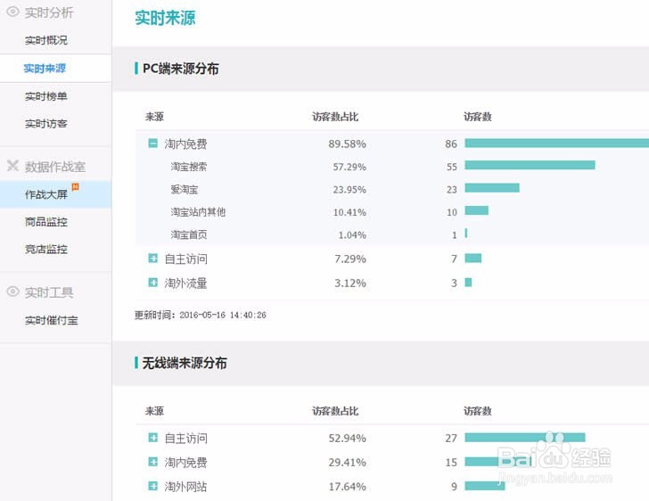Expand 淘外网站 row in wireless table

click(152, 486)
